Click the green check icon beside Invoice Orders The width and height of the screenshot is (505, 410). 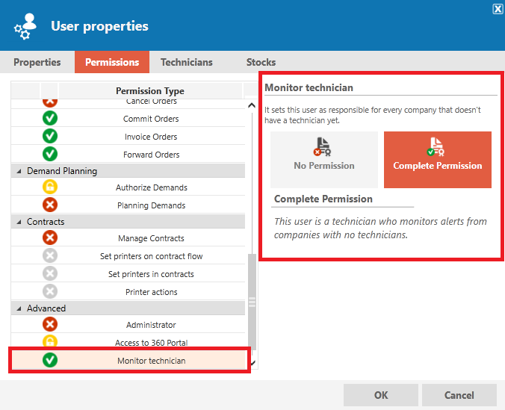tap(50, 136)
